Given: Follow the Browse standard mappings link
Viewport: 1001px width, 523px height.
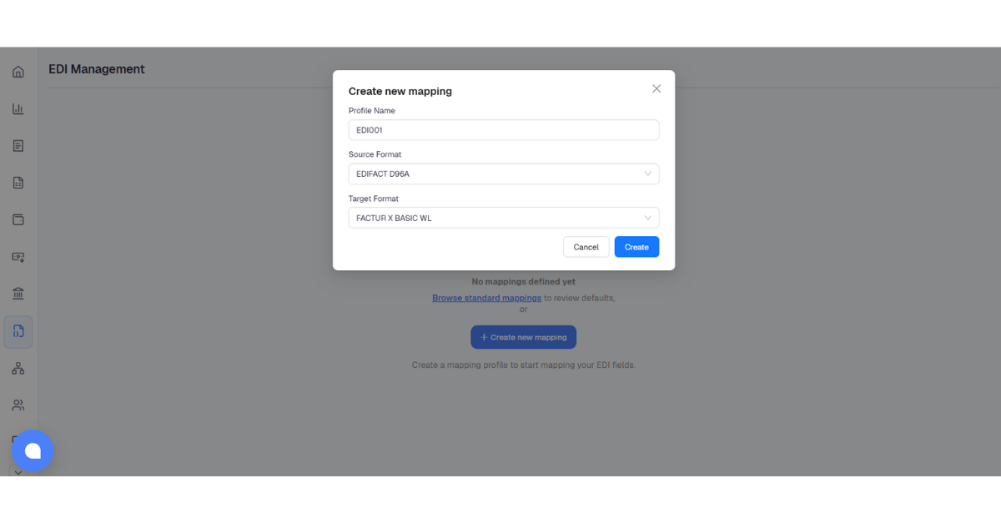Looking at the screenshot, I should 486,298.
